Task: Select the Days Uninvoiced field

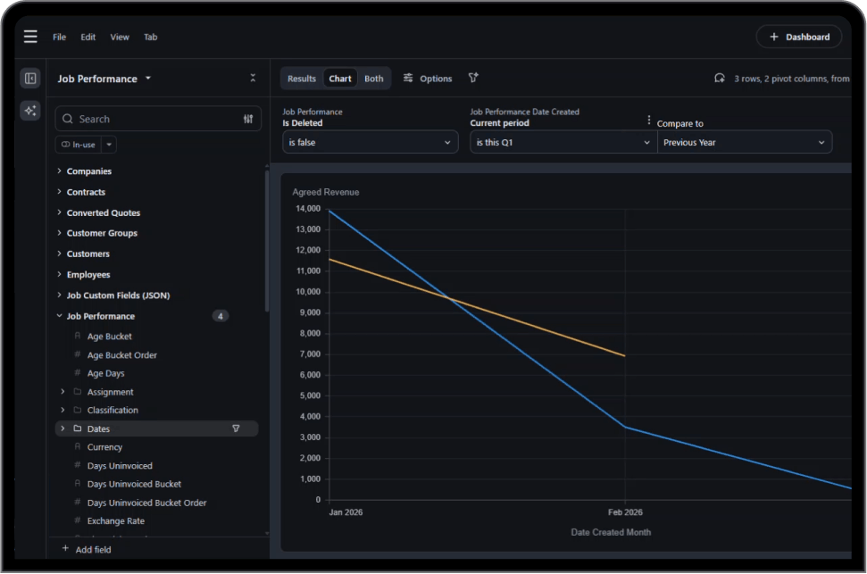Action: point(120,466)
